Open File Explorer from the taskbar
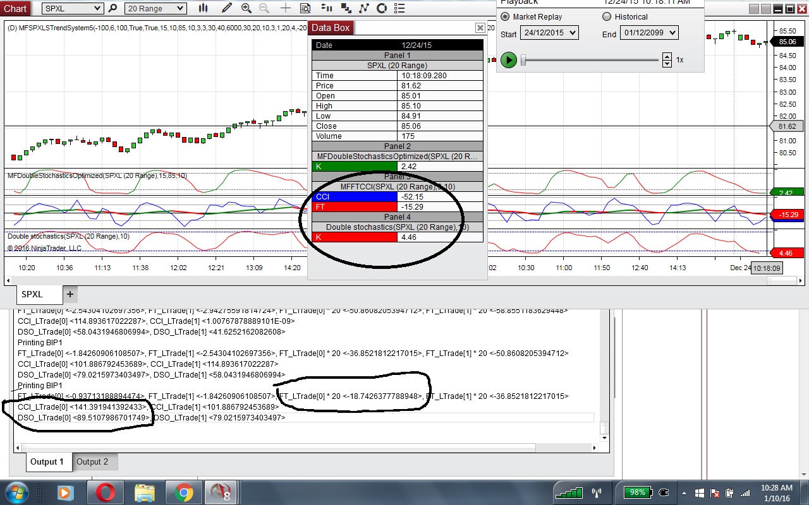Viewport: 809px width, 505px height. [x=145, y=492]
